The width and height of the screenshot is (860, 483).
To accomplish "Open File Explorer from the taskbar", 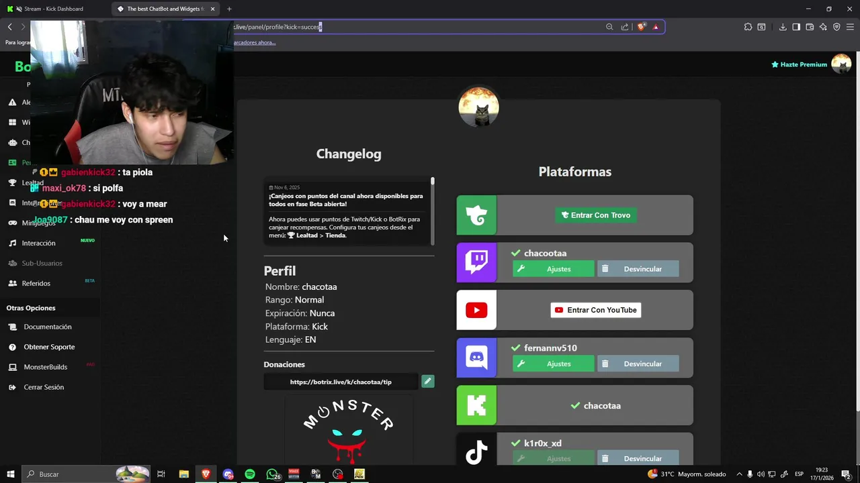I will (x=183, y=474).
